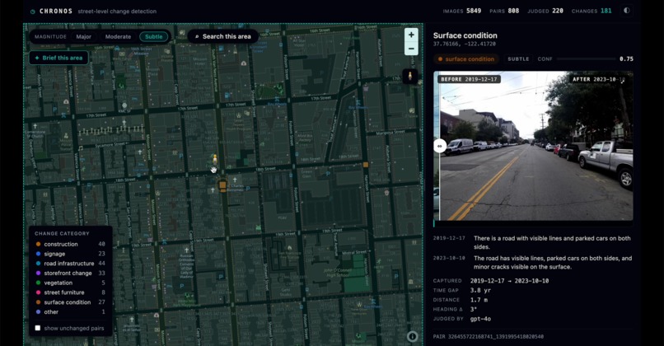The height and width of the screenshot is (346, 664).
Task: Click the gpt-4o judged-by value
Action: tap(480, 319)
